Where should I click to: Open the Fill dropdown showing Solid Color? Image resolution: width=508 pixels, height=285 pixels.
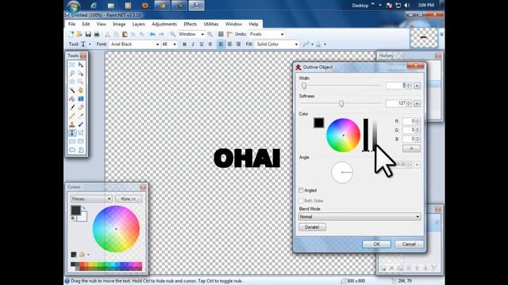(277, 44)
